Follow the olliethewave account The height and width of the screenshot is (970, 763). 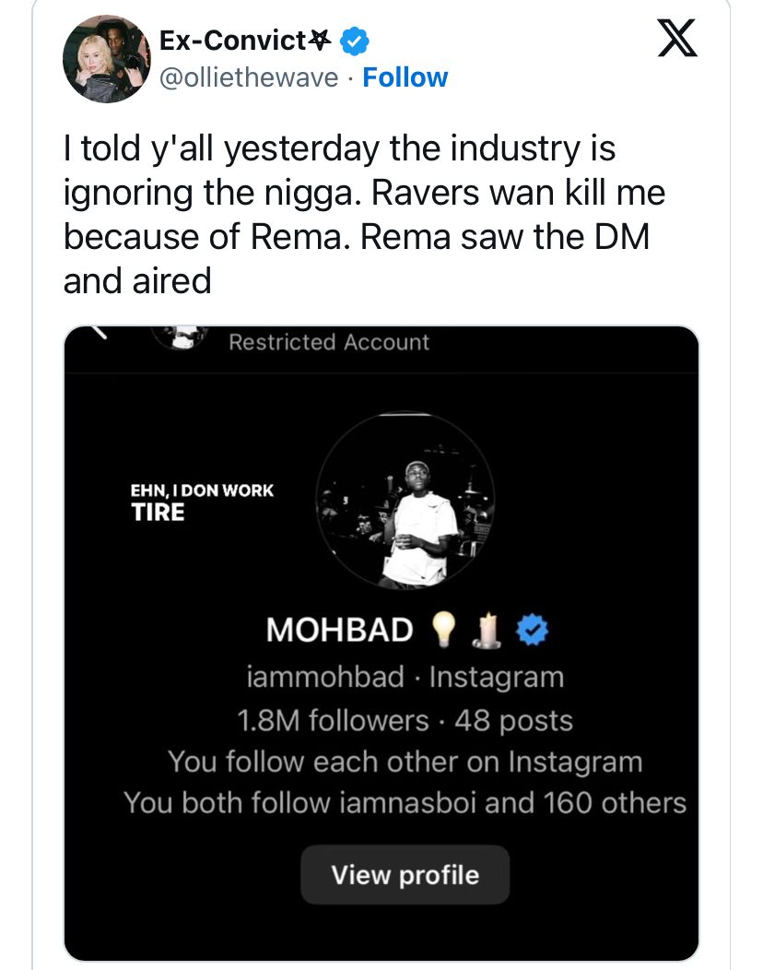405,77
